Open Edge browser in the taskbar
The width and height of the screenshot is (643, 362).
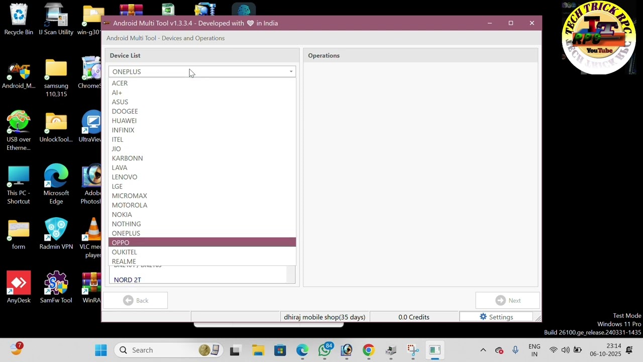302,350
